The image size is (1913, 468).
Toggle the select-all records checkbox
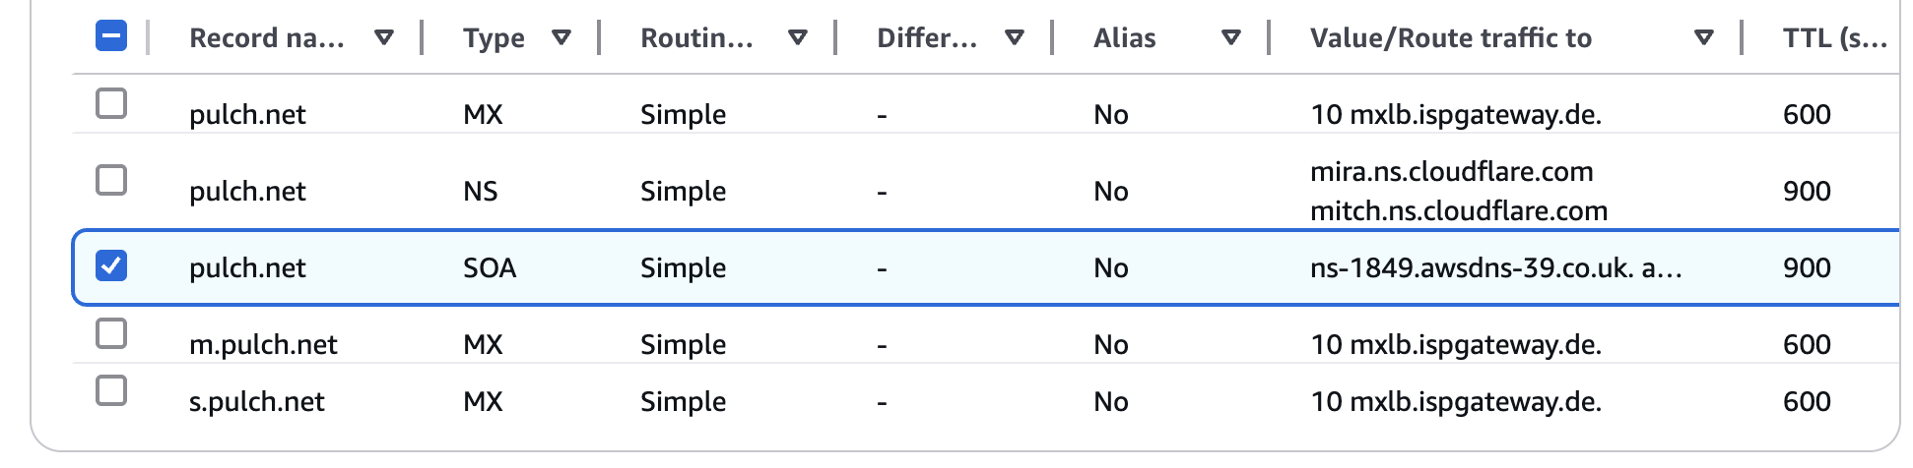coord(111,36)
